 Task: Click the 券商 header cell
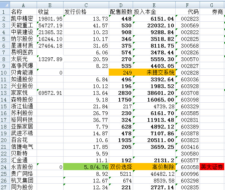(x=212, y=12)
